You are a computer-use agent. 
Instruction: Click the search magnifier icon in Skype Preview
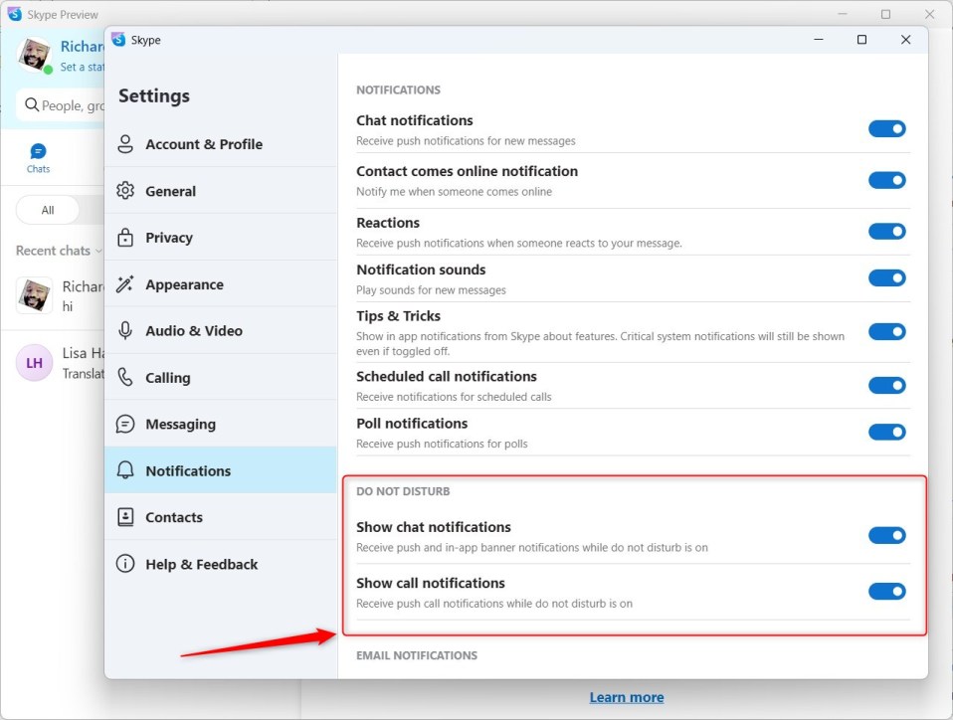(x=32, y=105)
